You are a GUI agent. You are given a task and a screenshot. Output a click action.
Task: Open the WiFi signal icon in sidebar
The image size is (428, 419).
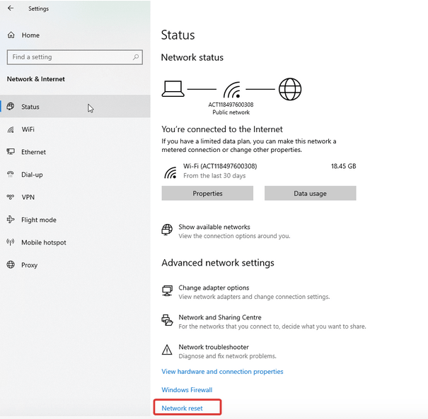click(x=11, y=129)
